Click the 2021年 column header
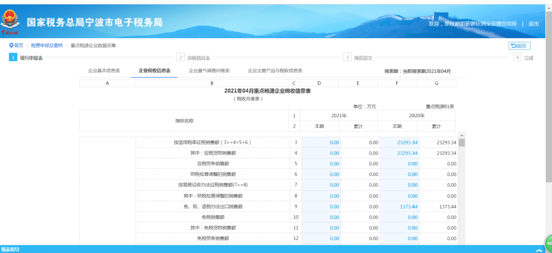The height and width of the screenshot is (253, 552). (x=339, y=116)
